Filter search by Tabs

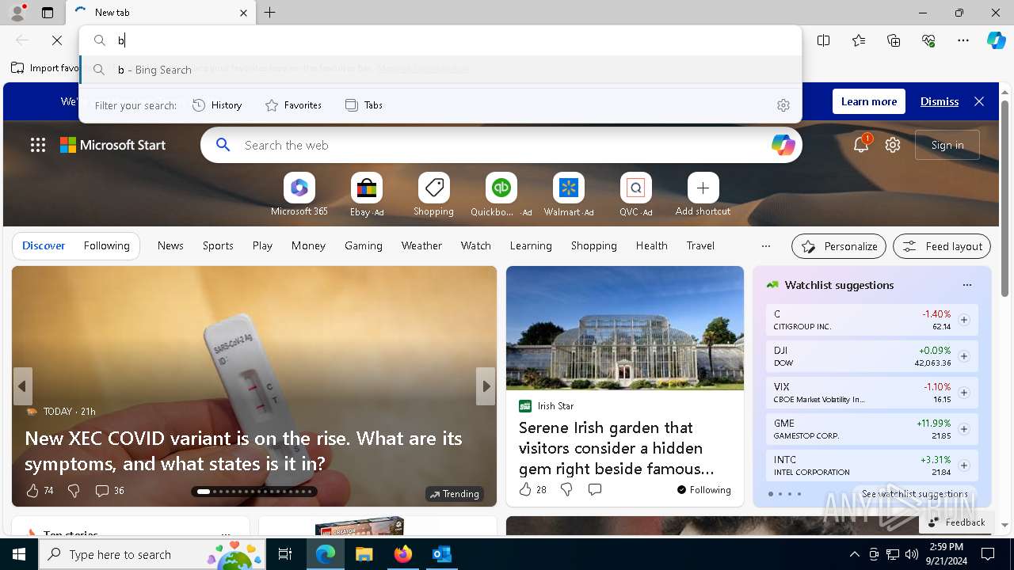click(364, 105)
